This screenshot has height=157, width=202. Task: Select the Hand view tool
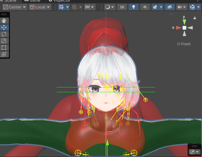pyautogui.click(x=4, y=20)
